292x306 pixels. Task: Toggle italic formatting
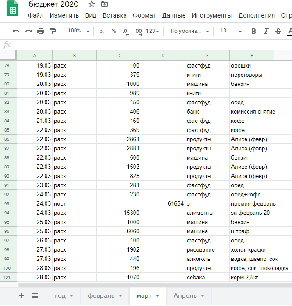click(x=266, y=31)
